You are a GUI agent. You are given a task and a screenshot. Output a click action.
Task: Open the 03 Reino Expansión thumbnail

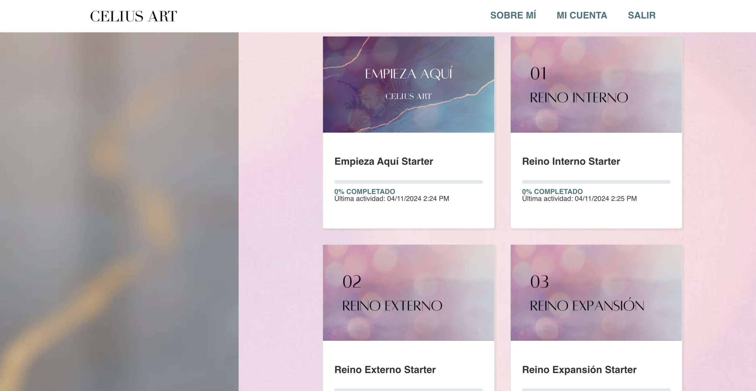(596, 293)
